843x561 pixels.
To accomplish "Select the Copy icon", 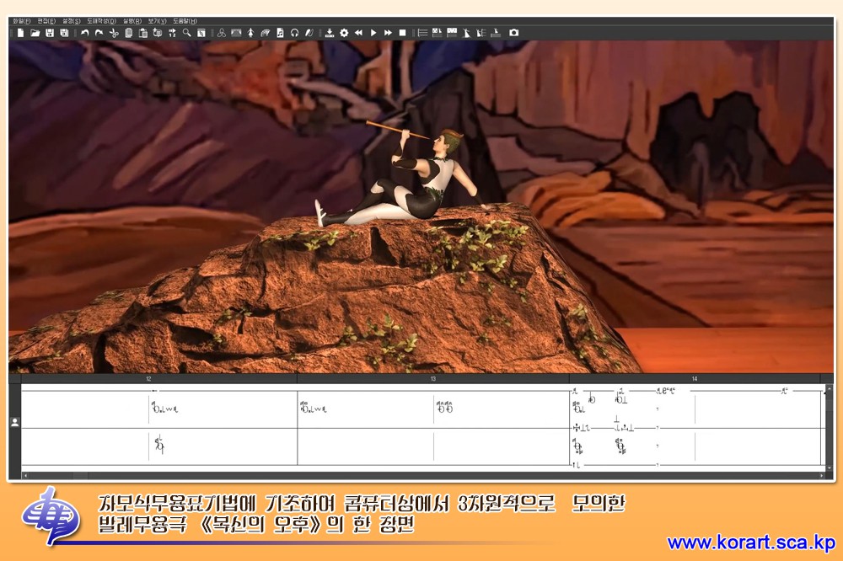I will click(x=128, y=33).
